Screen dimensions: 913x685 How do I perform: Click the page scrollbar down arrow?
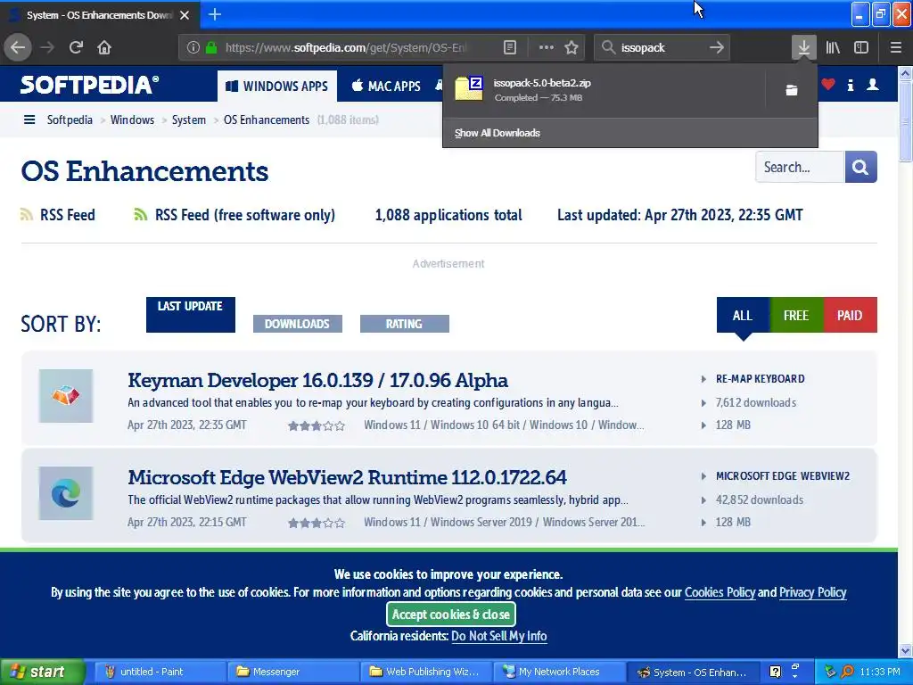pyautogui.click(x=906, y=650)
